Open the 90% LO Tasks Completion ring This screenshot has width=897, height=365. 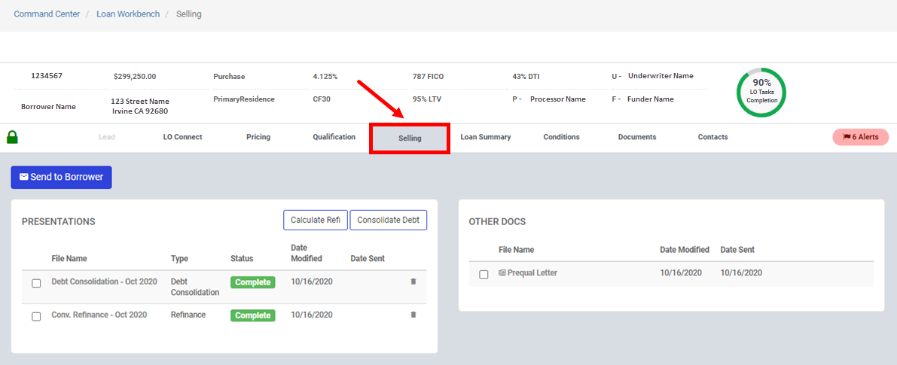761,93
